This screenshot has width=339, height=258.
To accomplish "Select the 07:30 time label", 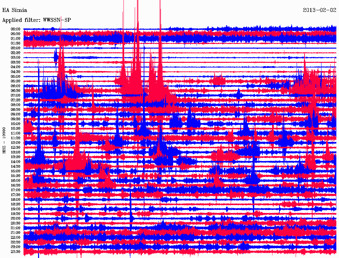I will tap(15, 100).
